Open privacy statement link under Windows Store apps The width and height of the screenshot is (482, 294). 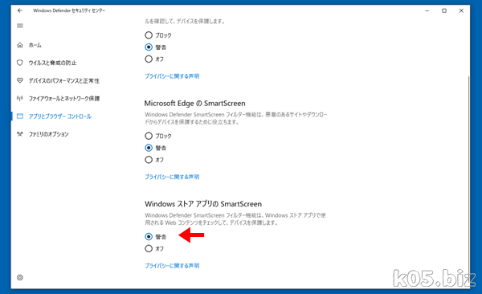click(172, 266)
